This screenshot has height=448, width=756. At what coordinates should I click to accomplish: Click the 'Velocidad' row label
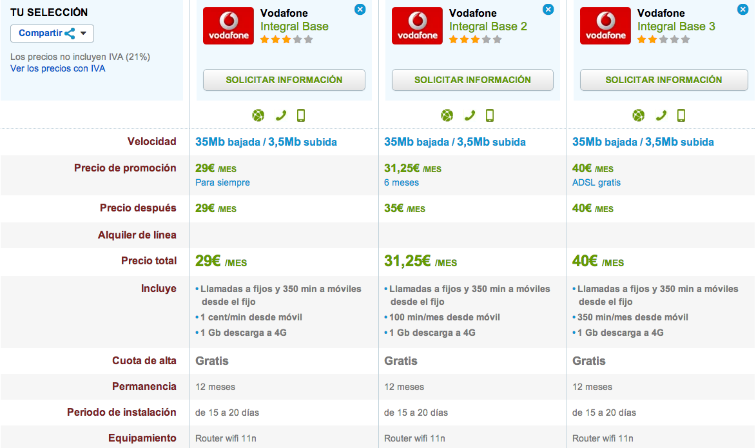152,141
